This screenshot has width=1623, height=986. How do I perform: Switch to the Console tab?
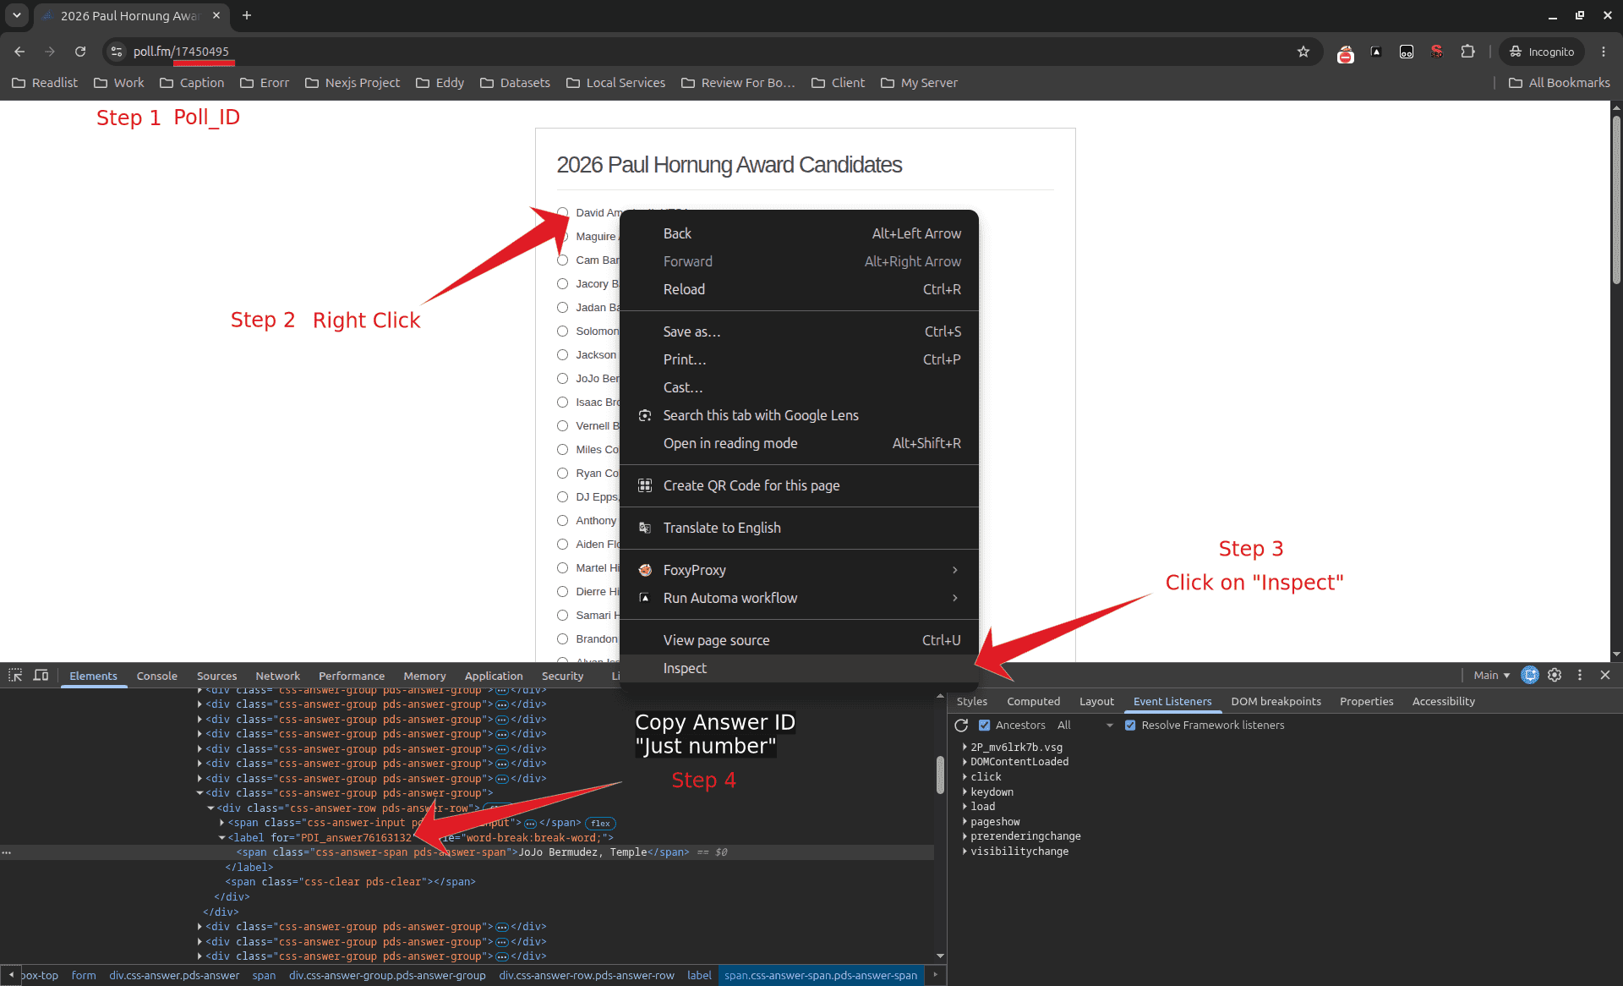coord(157,676)
